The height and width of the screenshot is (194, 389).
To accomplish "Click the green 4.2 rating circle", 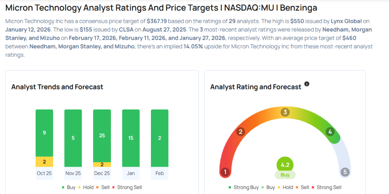I will click(x=285, y=165).
